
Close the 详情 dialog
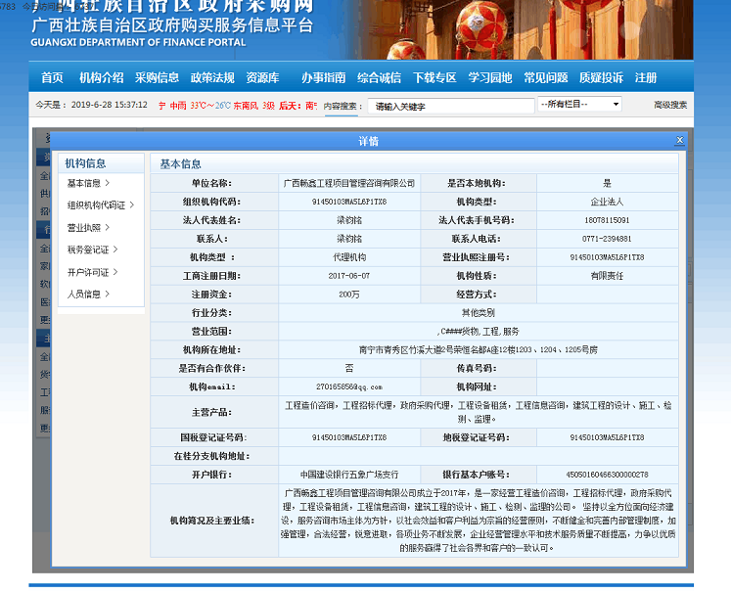(680, 140)
